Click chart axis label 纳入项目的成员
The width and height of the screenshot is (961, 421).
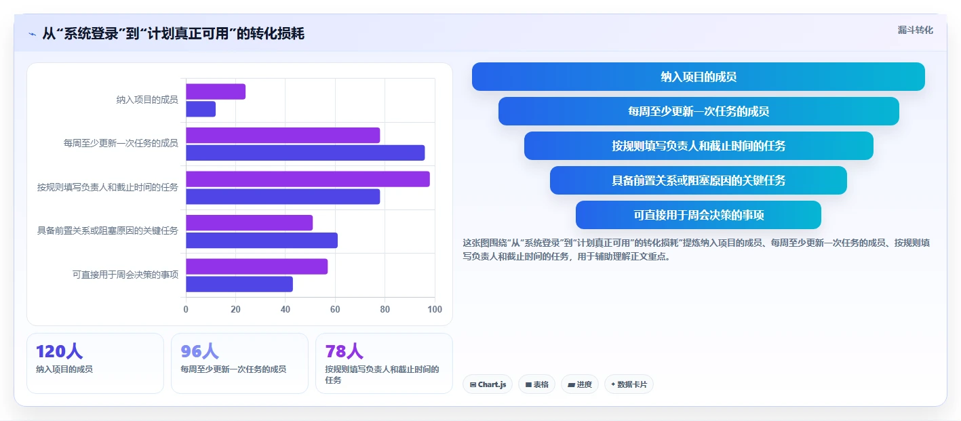click(147, 100)
